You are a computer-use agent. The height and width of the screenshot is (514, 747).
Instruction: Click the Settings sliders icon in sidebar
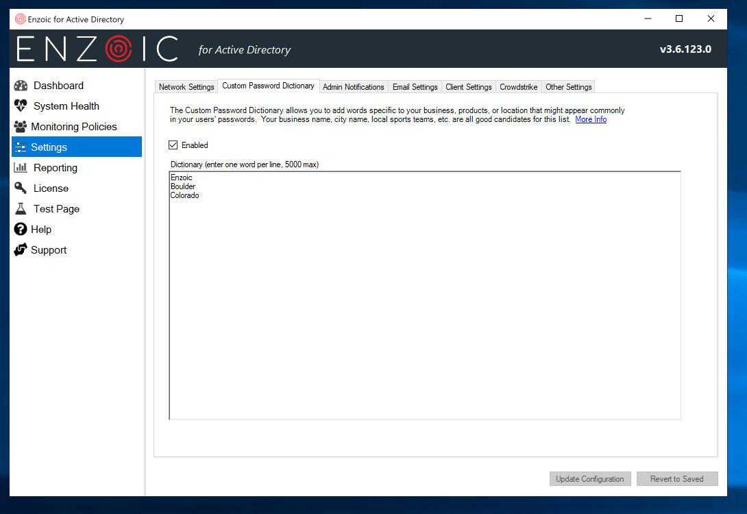pyautogui.click(x=21, y=147)
